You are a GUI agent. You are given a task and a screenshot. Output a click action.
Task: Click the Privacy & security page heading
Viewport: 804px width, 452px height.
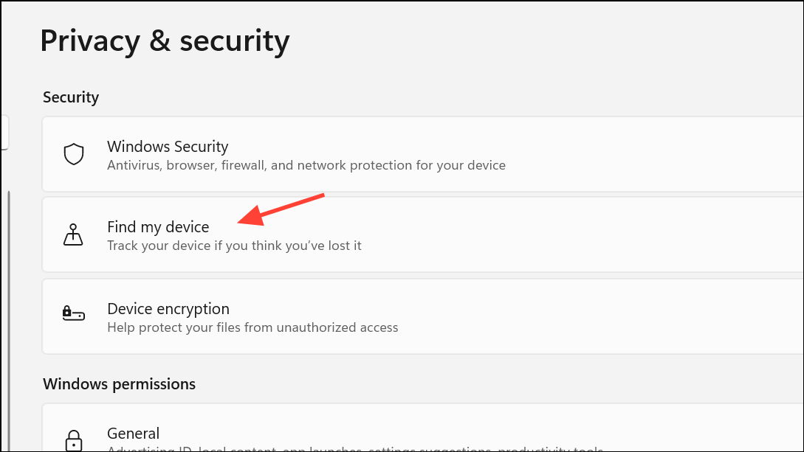(165, 41)
